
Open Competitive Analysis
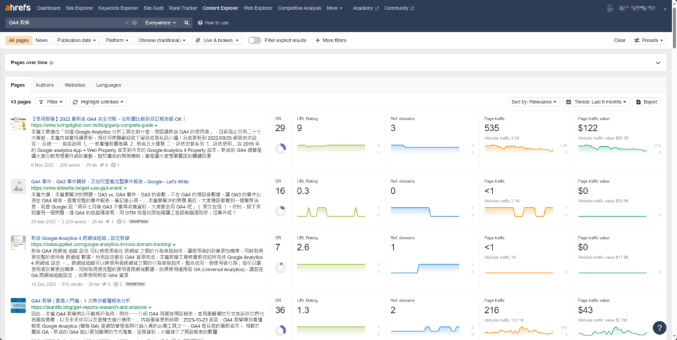(x=299, y=8)
